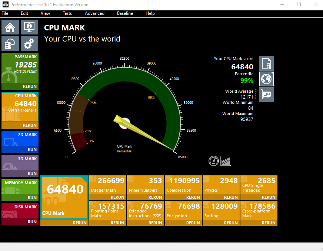This screenshot has height=251, width=323.
Task: Upload baseline to the cloud
Action: point(10,43)
